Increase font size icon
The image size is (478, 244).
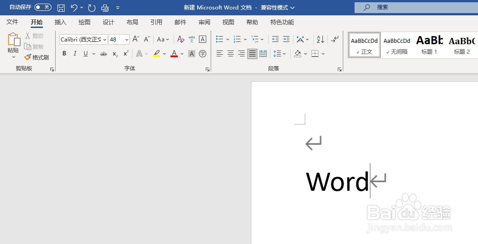point(136,39)
